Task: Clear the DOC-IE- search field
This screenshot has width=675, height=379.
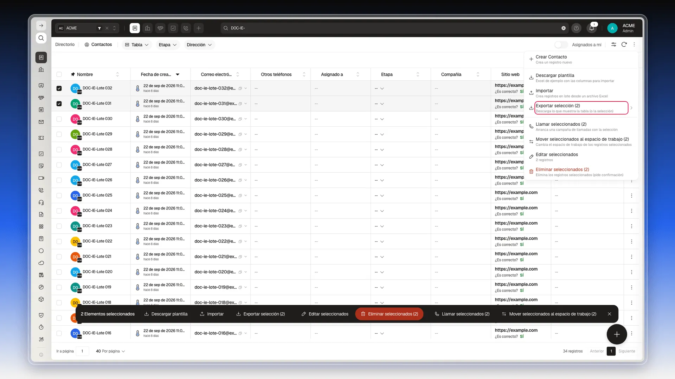Action: tap(564, 28)
